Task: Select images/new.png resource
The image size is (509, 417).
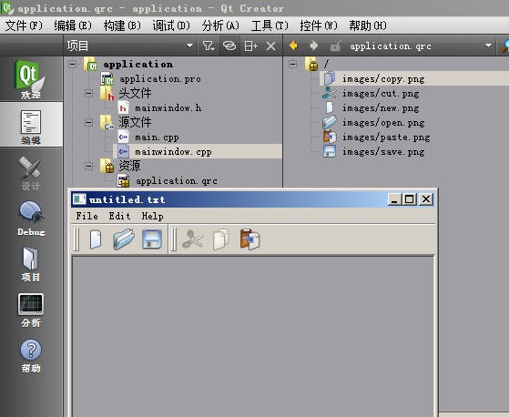Action: pos(381,108)
